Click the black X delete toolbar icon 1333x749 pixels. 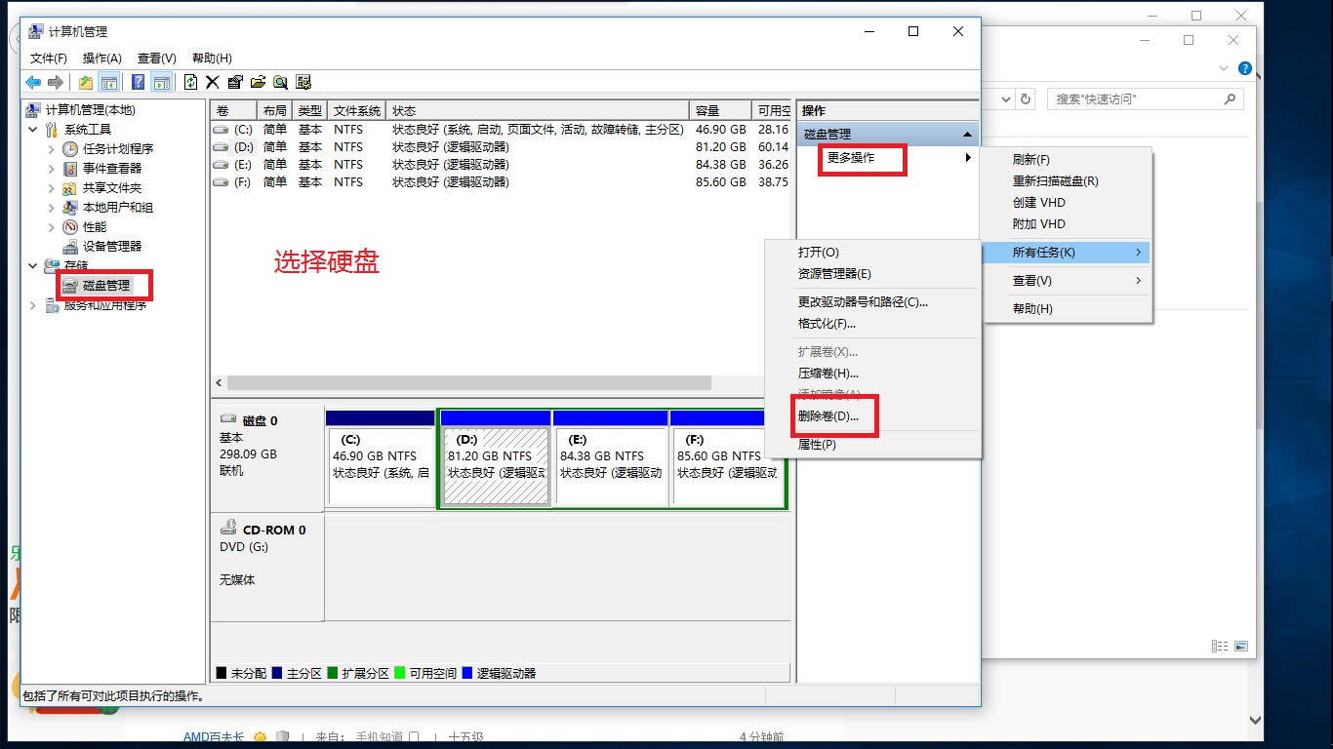[x=212, y=83]
